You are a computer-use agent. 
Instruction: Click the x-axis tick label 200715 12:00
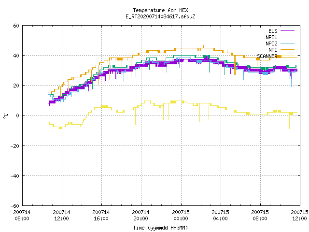click(299, 216)
